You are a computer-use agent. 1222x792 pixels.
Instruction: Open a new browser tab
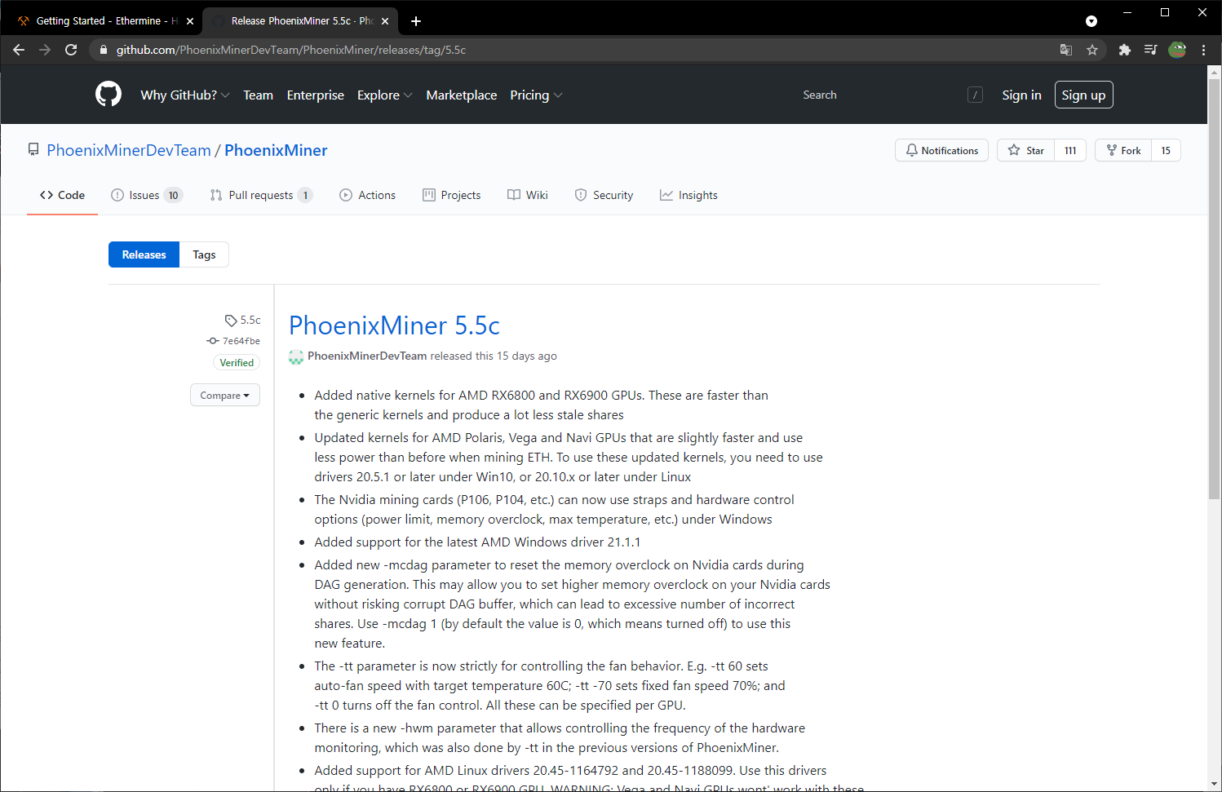(416, 21)
